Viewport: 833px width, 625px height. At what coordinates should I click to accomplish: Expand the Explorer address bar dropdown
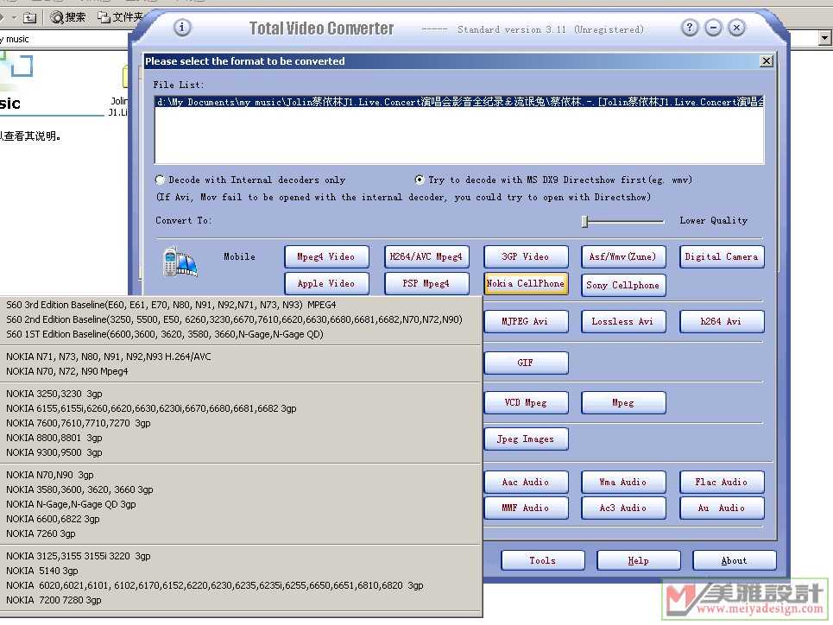click(x=824, y=38)
